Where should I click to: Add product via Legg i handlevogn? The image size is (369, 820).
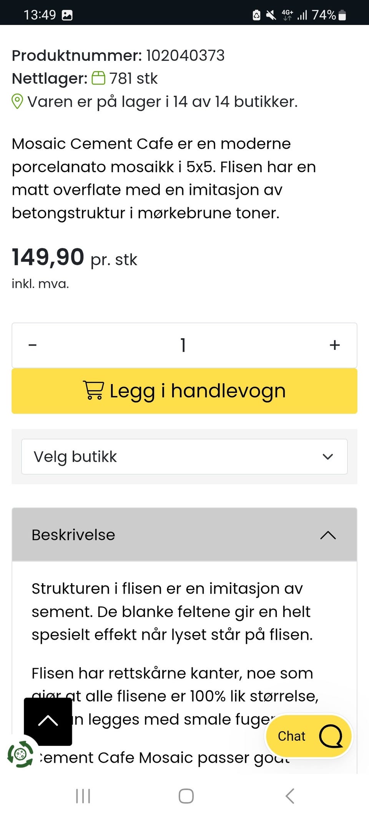coord(184,391)
